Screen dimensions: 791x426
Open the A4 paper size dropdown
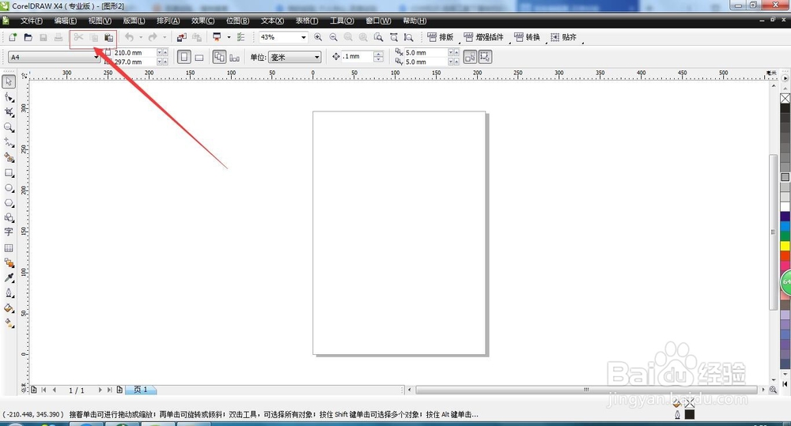tap(97, 58)
